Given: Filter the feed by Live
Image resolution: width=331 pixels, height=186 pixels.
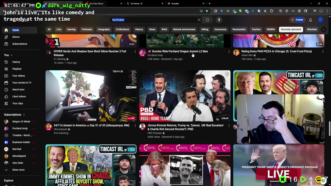Looking at the screenshot, I should point(59,29).
